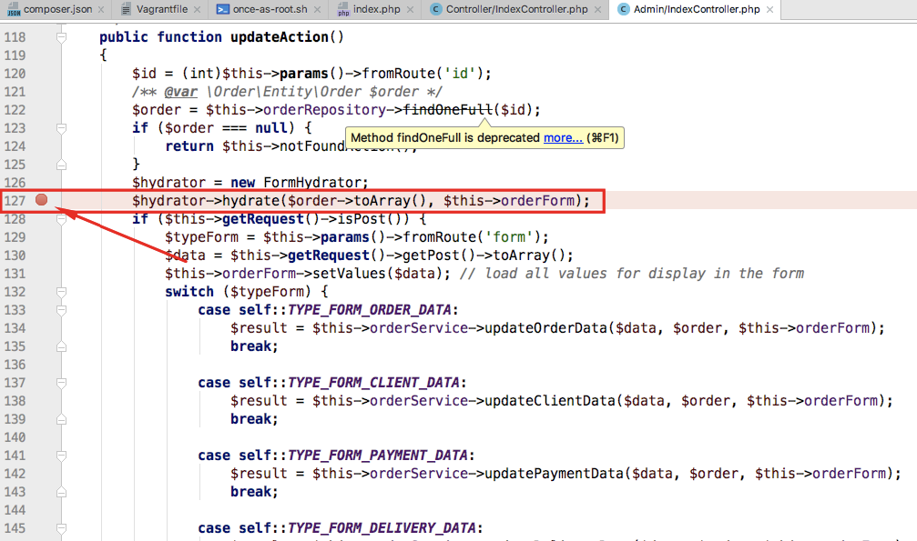Click the break statement on line 143
The width and height of the screenshot is (917, 541).
254,492
